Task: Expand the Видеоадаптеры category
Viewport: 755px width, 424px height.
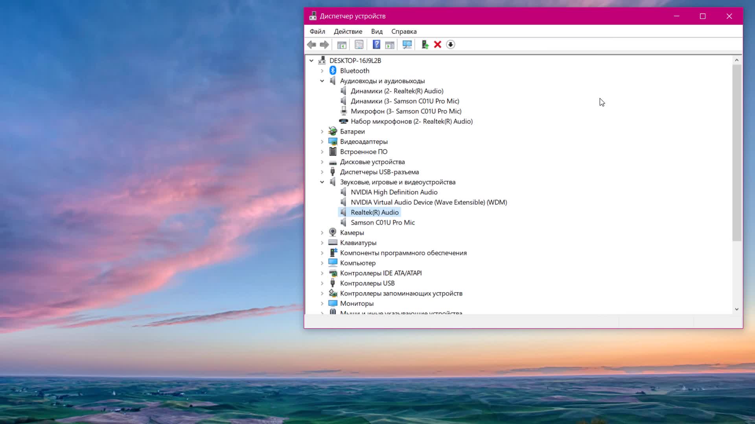Action: [322, 141]
